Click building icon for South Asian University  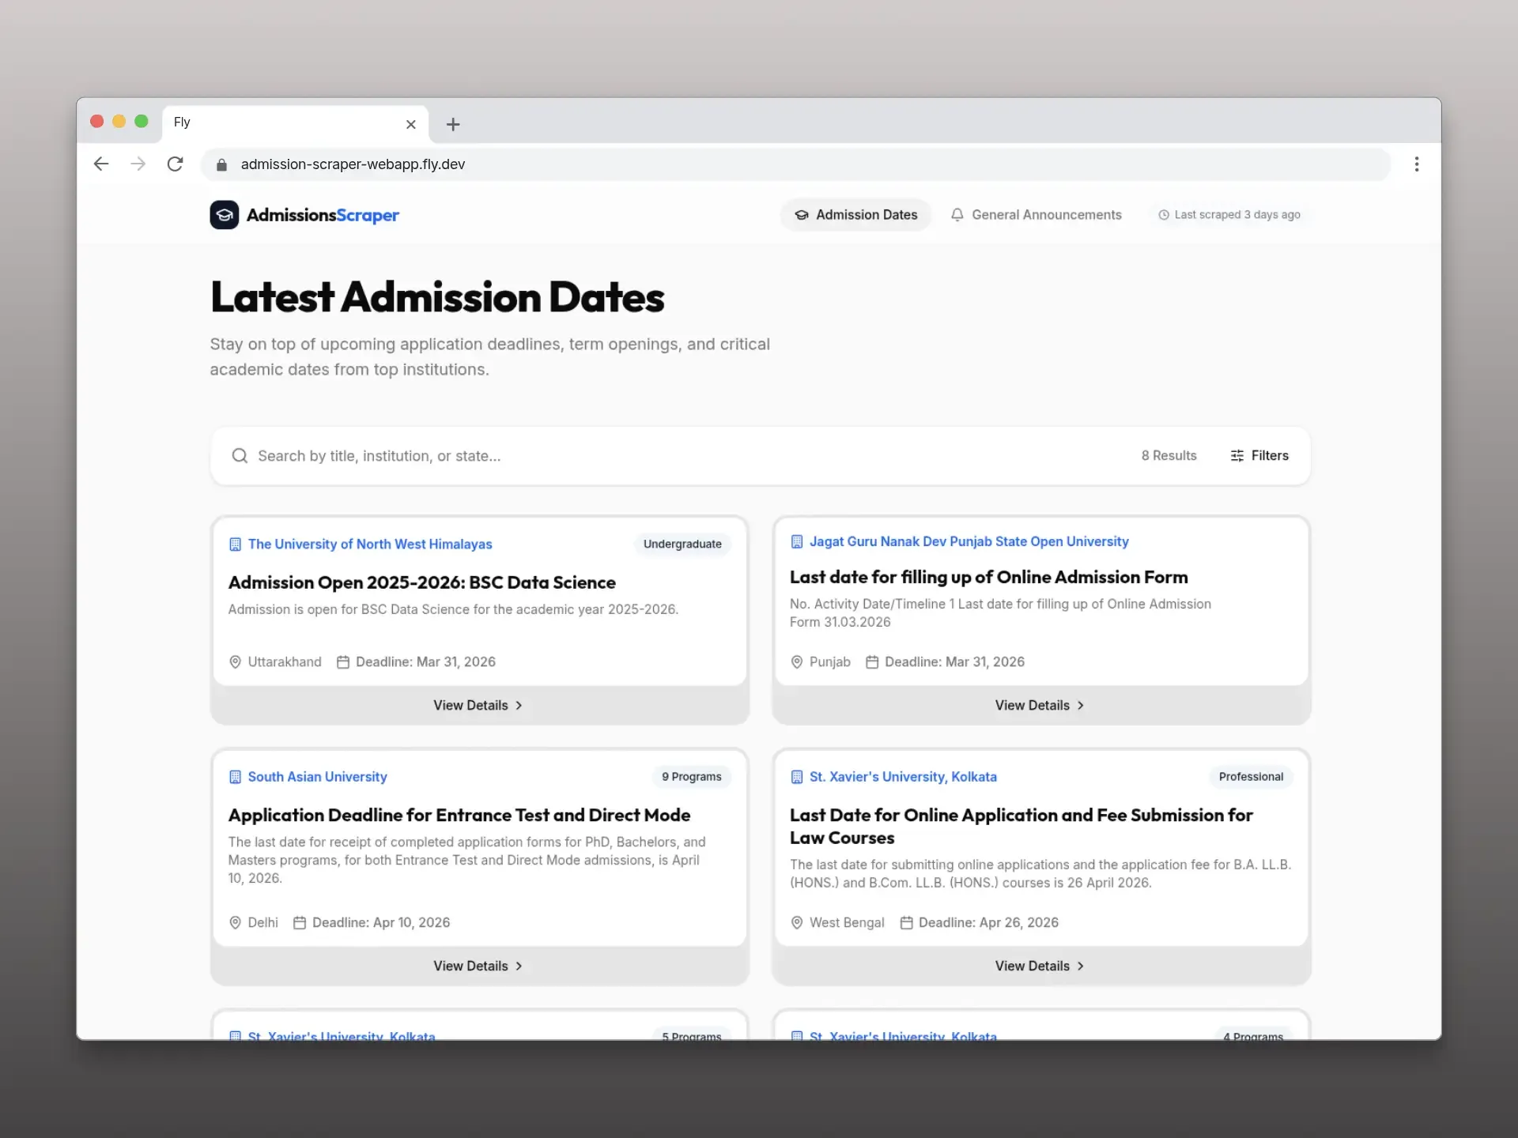tap(235, 777)
